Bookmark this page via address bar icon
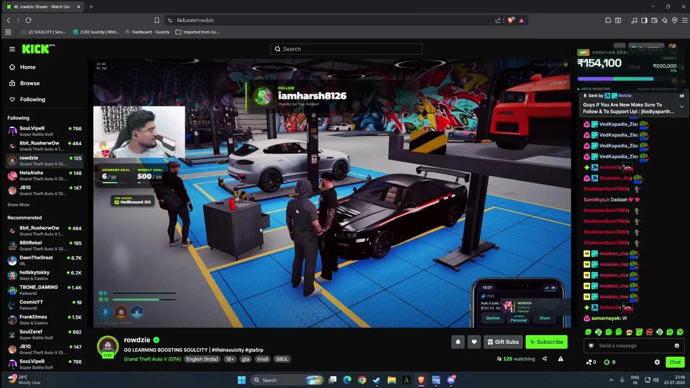The image size is (690, 388). coord(157,20)
